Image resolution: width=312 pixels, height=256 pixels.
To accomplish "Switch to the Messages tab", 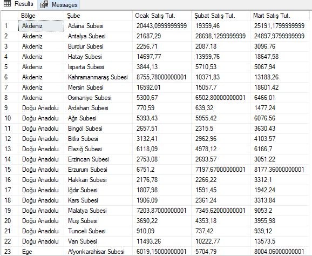I will coord(59,4).
